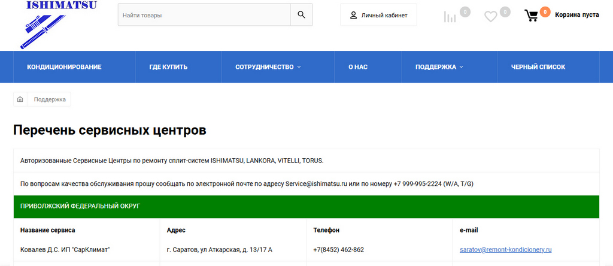The image size is (613, 266).
Task: Click the Корзина пуста label
Action: pyautogui.click(x=577, y=15)
